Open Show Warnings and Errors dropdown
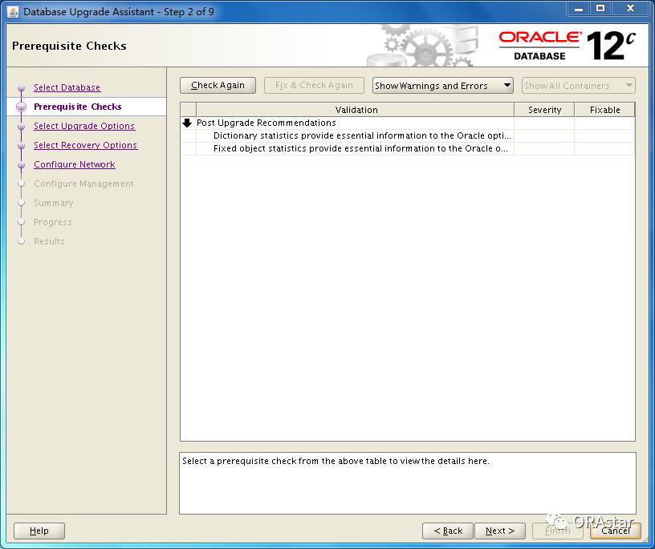This screenshot has width=655, height=549. pos(443,86)
